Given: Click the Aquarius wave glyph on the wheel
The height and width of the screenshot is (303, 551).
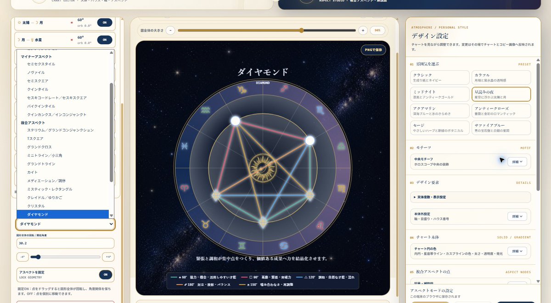Looking at the screenshot, I should (206, 110).
